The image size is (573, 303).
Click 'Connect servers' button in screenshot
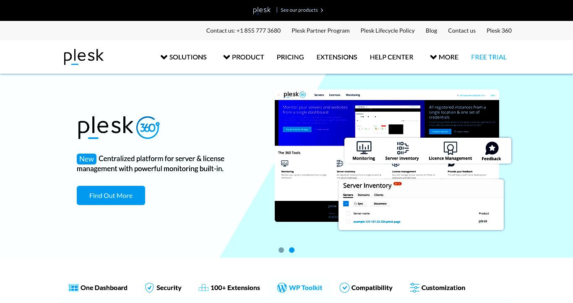(x=440, y=131)
